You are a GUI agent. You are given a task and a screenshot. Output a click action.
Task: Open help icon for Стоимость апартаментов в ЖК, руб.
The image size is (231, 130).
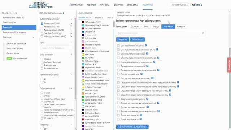pos(147,54)
